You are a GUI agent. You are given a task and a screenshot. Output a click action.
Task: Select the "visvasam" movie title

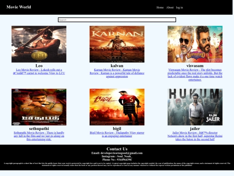click(x=195, y=66)
